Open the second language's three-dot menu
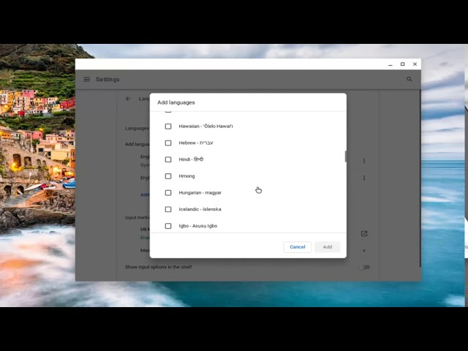Viewport: 468px width, 351px height. point(364,178)
